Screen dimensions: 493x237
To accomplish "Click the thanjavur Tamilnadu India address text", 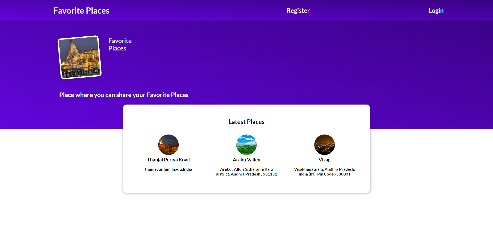I will click(168, 169).
